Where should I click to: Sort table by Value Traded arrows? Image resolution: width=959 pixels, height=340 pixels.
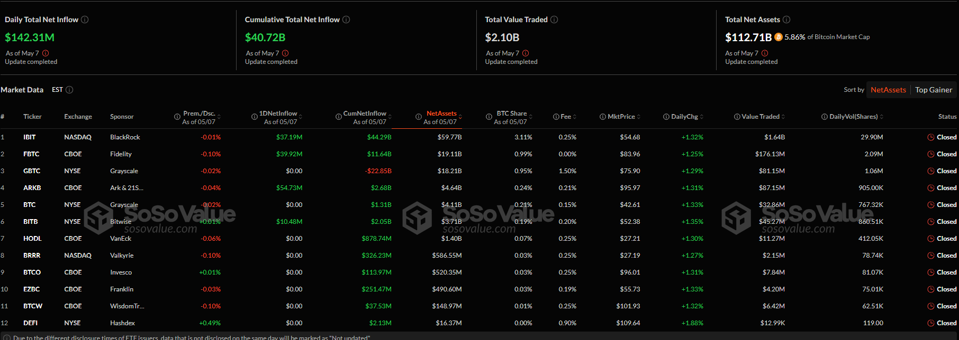(783, 117)
